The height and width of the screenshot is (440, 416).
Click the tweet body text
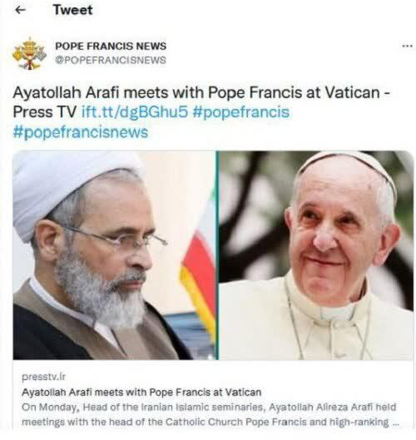(x=201, y=112)
